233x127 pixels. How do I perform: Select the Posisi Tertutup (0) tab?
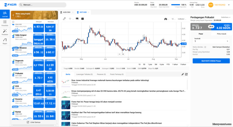click(117, 74)
